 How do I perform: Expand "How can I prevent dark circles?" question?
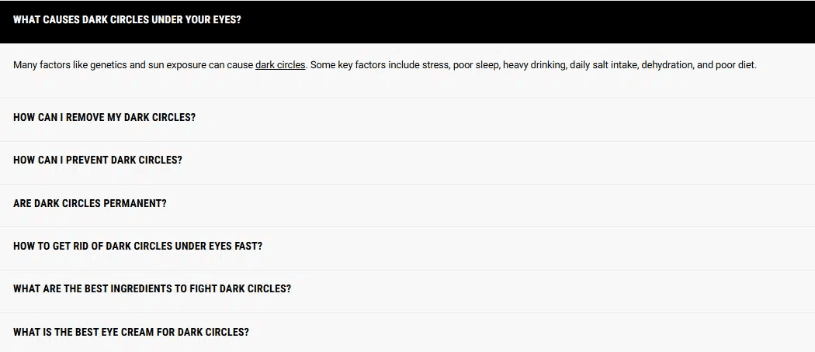[407, 160]
